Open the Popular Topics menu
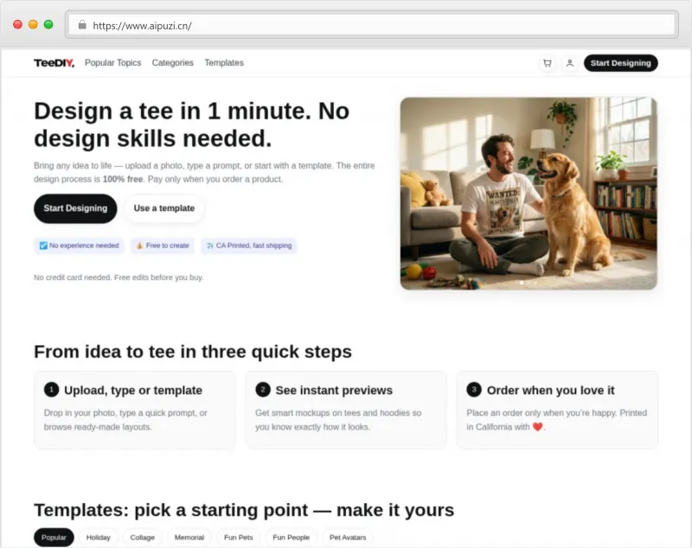 pos(112,63)
